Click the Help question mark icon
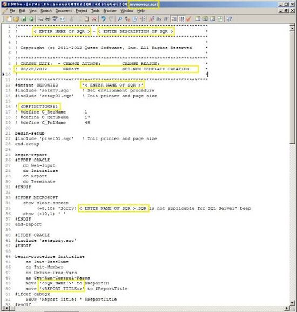 tap(230, 19)
